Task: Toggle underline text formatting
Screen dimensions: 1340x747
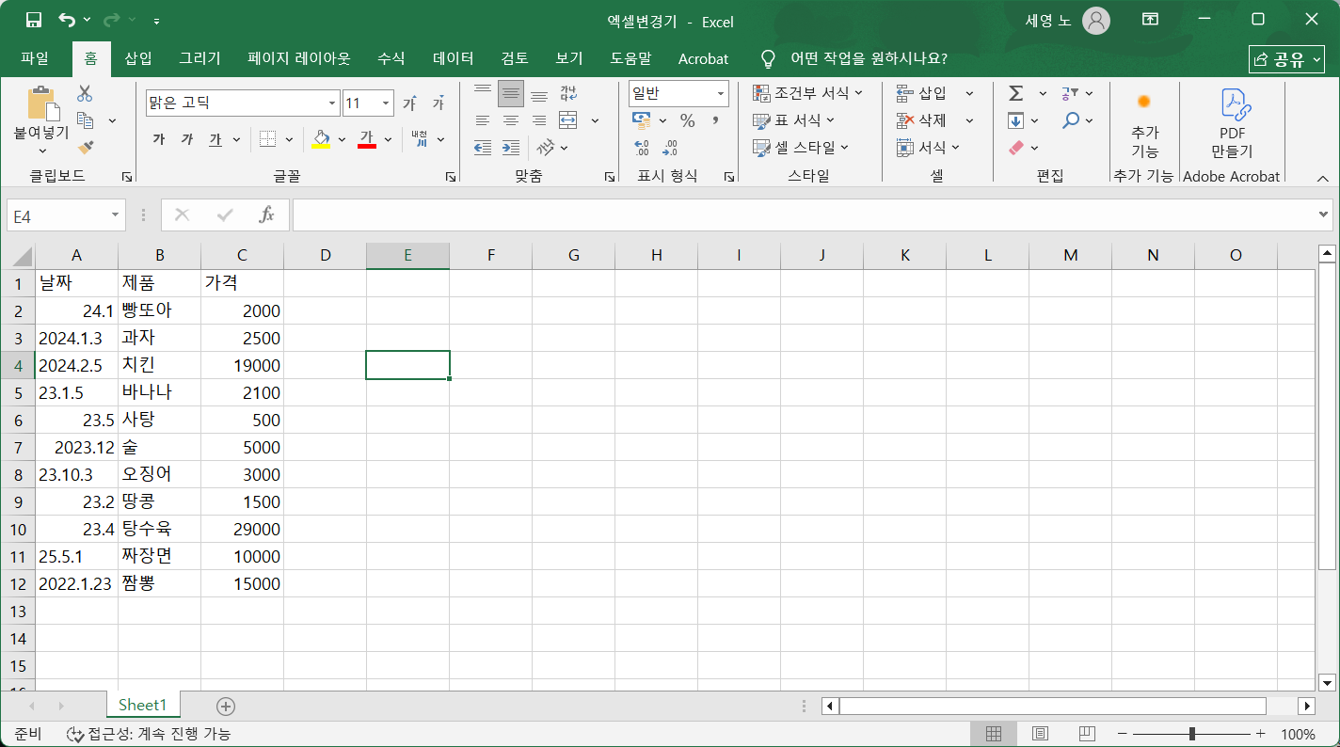Action: click(215, 139)
